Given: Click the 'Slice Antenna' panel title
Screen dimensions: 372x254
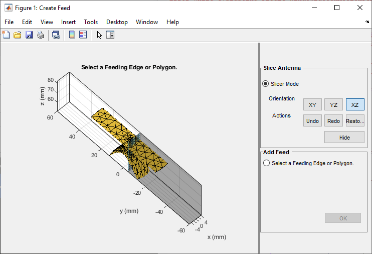Looking at the screenshot, I should tap(282, 68).
